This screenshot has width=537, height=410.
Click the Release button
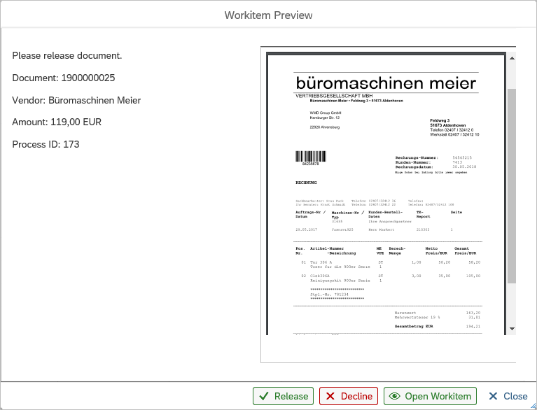tap(283, 396)
